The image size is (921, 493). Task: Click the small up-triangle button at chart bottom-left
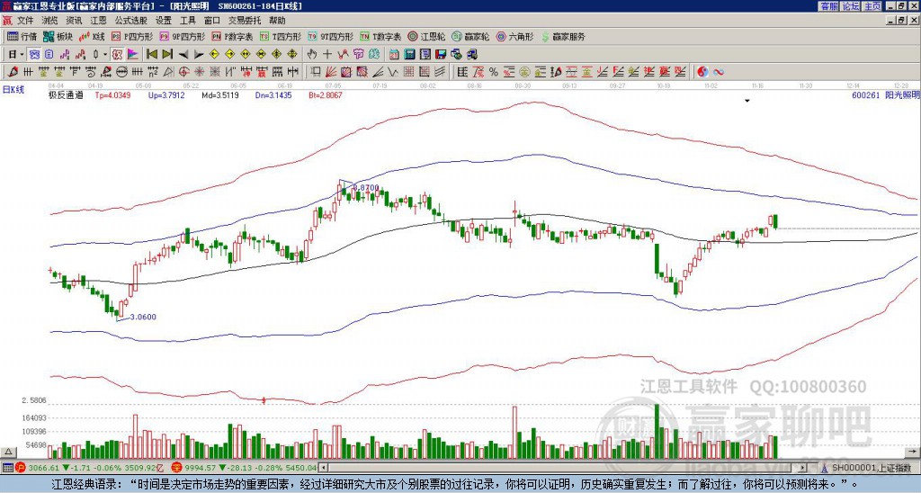coord(8,452)
